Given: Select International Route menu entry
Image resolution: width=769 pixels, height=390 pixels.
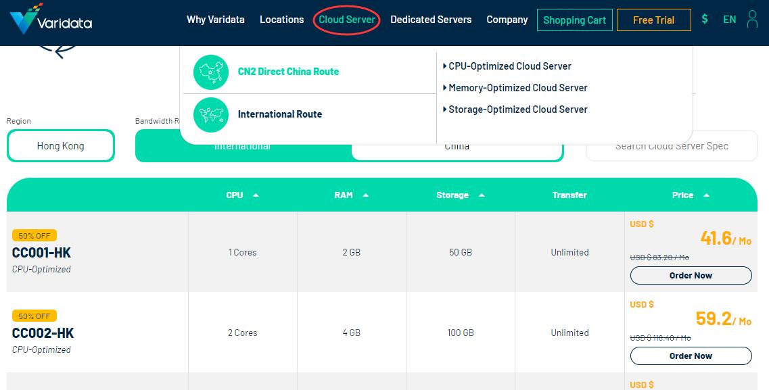Looking at the screenshot, I should 280,114.
